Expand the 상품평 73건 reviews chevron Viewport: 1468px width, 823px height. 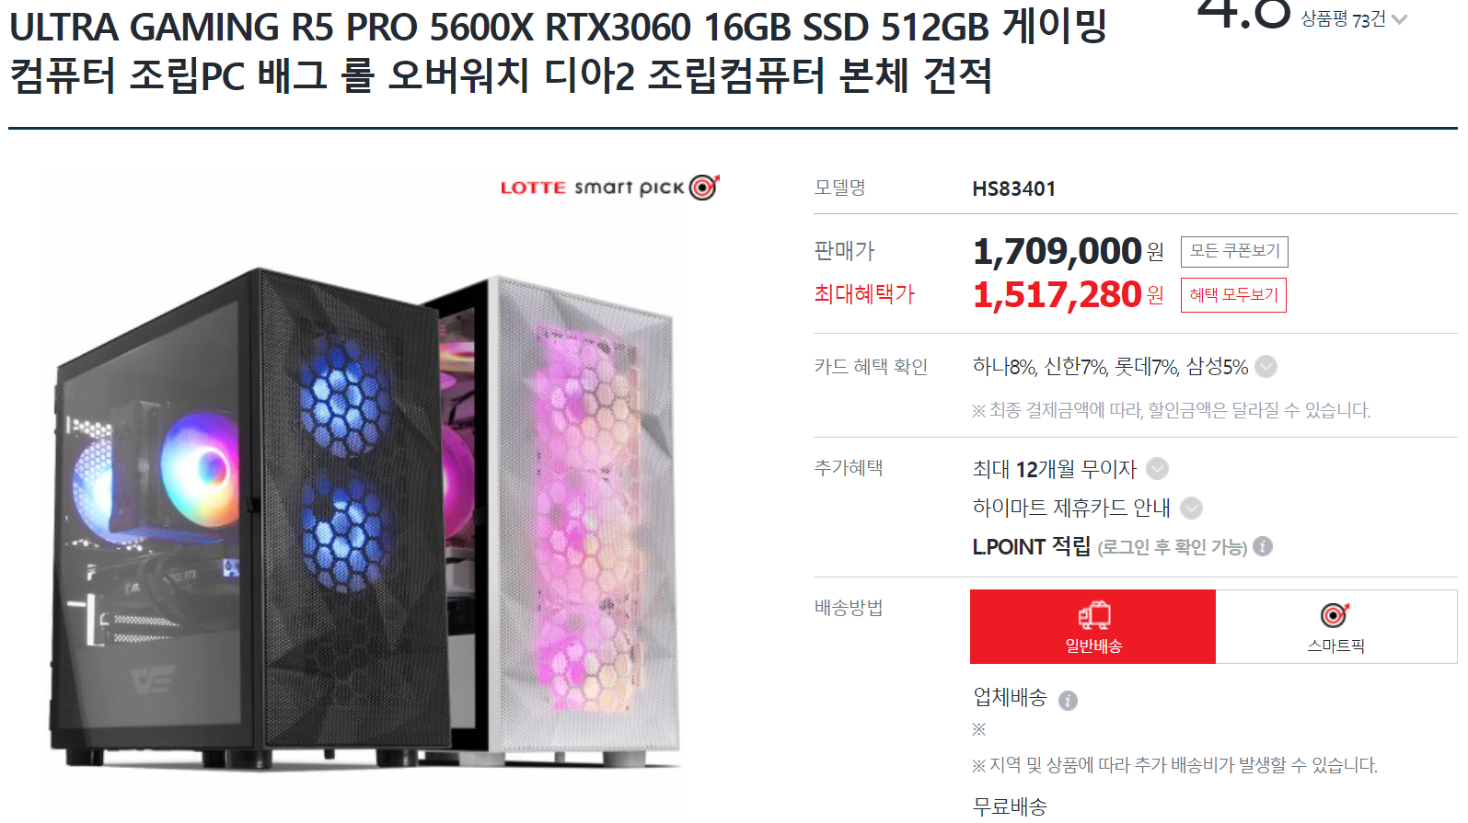pyautogui.click(x=1399, y=19)
